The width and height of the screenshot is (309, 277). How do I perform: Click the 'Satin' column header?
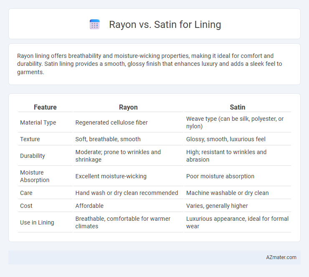click(x=238, y=107)
